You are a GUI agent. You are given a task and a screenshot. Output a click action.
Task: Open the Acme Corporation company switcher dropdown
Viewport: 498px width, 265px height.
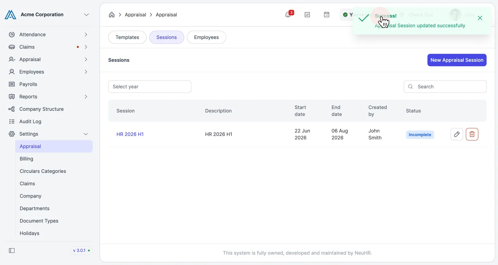tap(86, 14)
